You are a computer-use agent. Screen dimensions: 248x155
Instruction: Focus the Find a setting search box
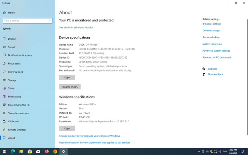tap(27, 20)
